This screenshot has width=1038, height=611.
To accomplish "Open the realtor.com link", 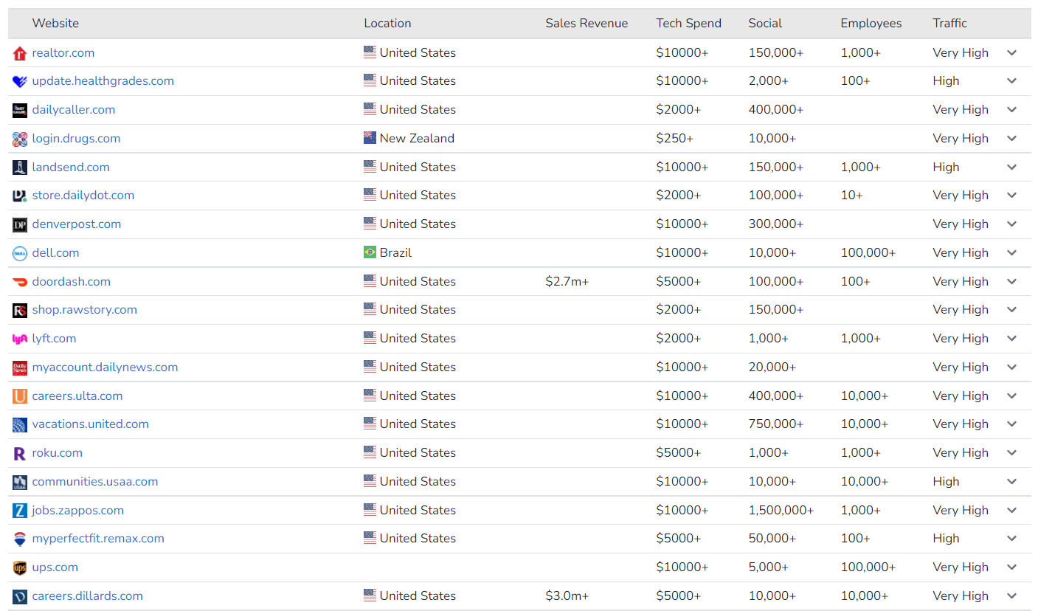I will pyautogui.click(x=63, y=53).
